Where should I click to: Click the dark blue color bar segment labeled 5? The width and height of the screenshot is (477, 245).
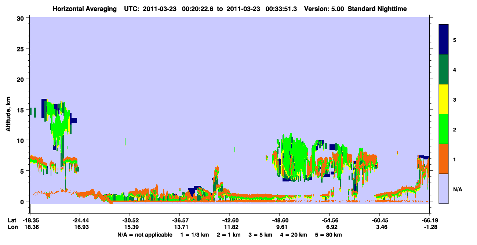click(x=444, y=40)
